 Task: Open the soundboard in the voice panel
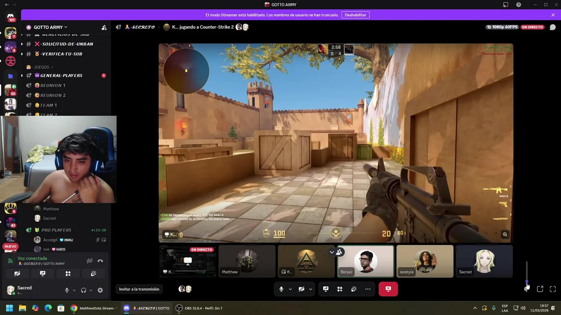pos(93,273)
